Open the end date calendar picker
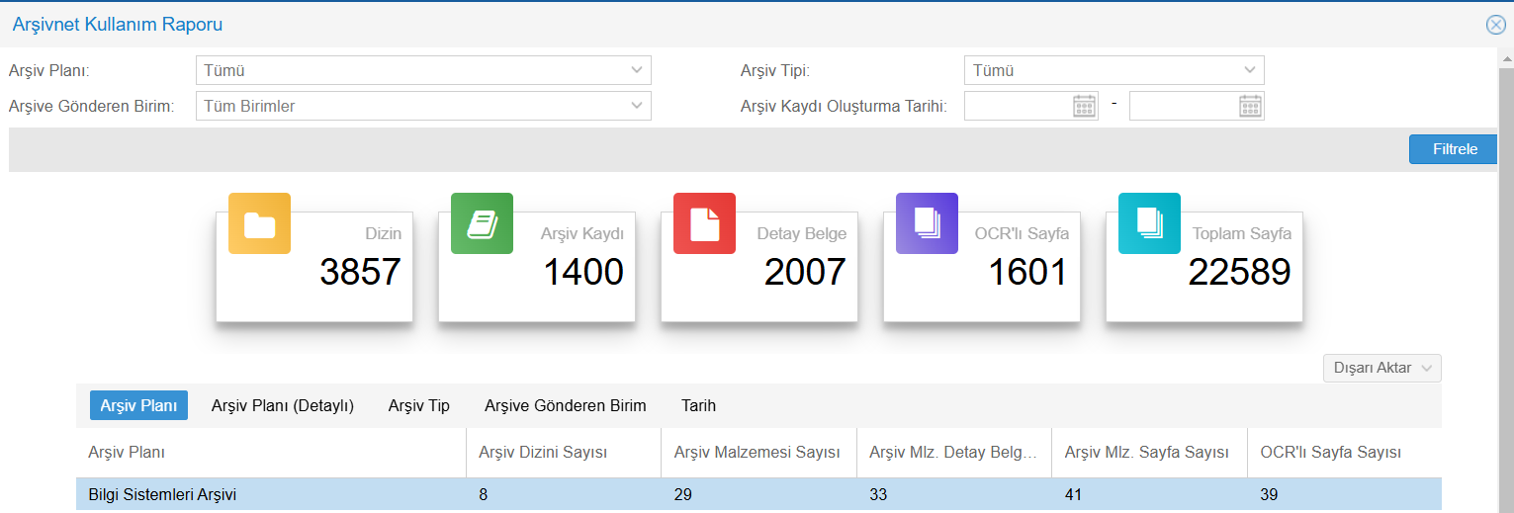Image resolution: width=1514 pixels, height=513 pixels. pyautogui.click(x=1250, y=106)
